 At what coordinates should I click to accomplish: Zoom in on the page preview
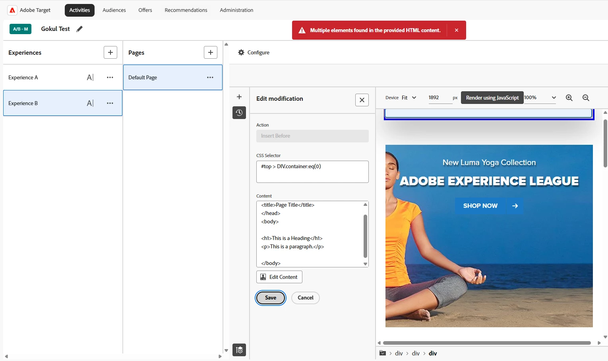569,98
